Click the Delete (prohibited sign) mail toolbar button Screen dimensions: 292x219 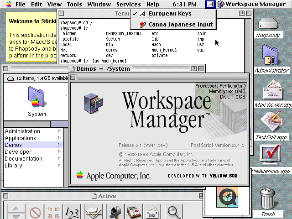point(35,212)
